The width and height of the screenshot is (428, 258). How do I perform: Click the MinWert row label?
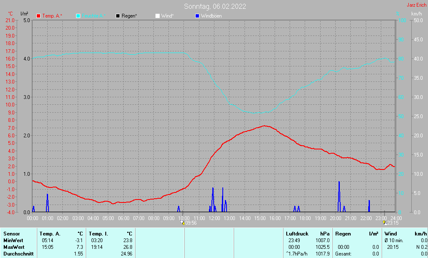[x=13, y=240]
